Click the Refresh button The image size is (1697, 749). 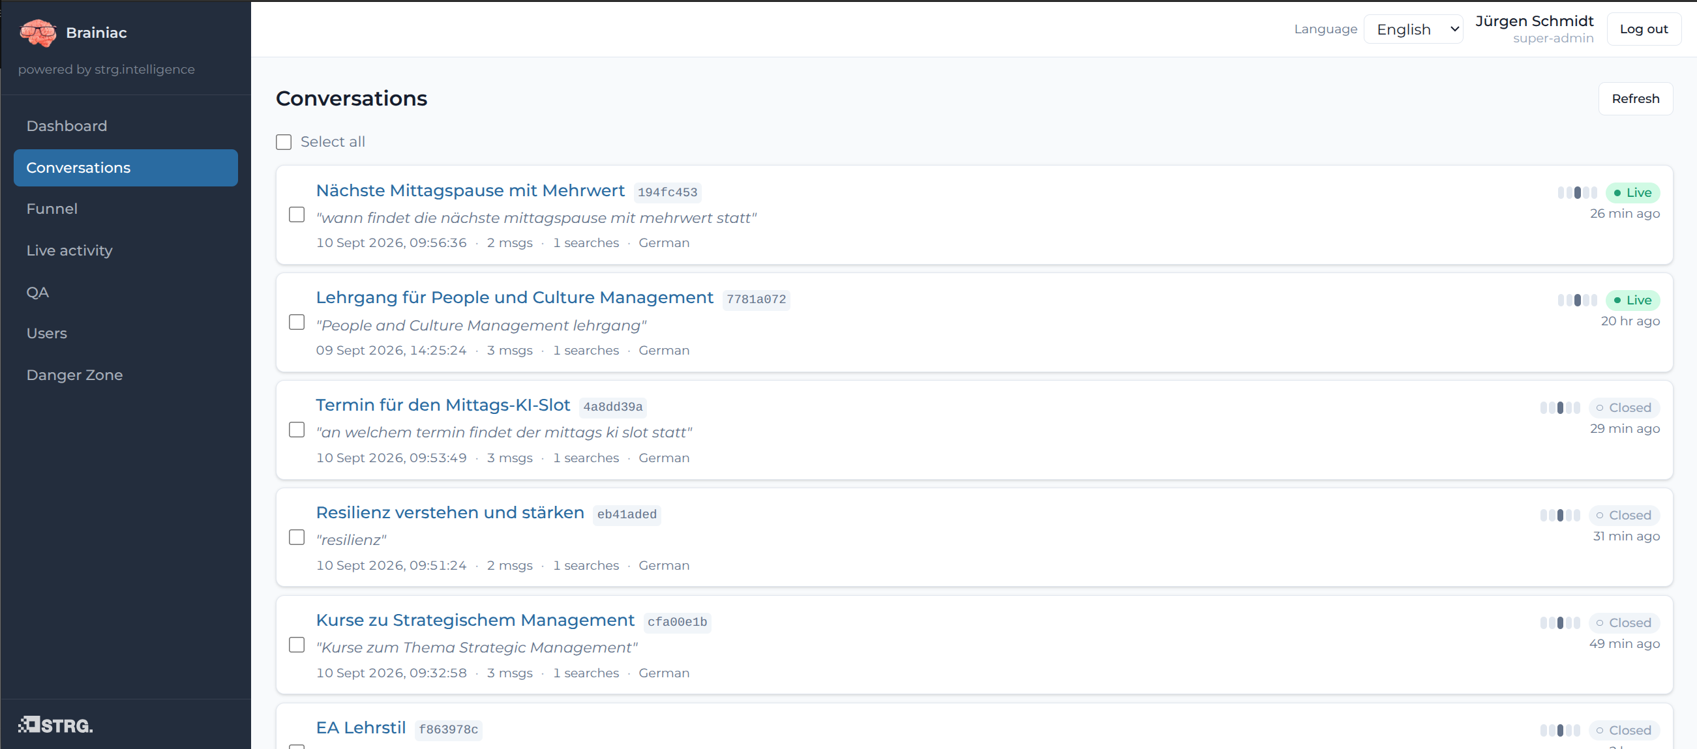(x=1635, y=98)
